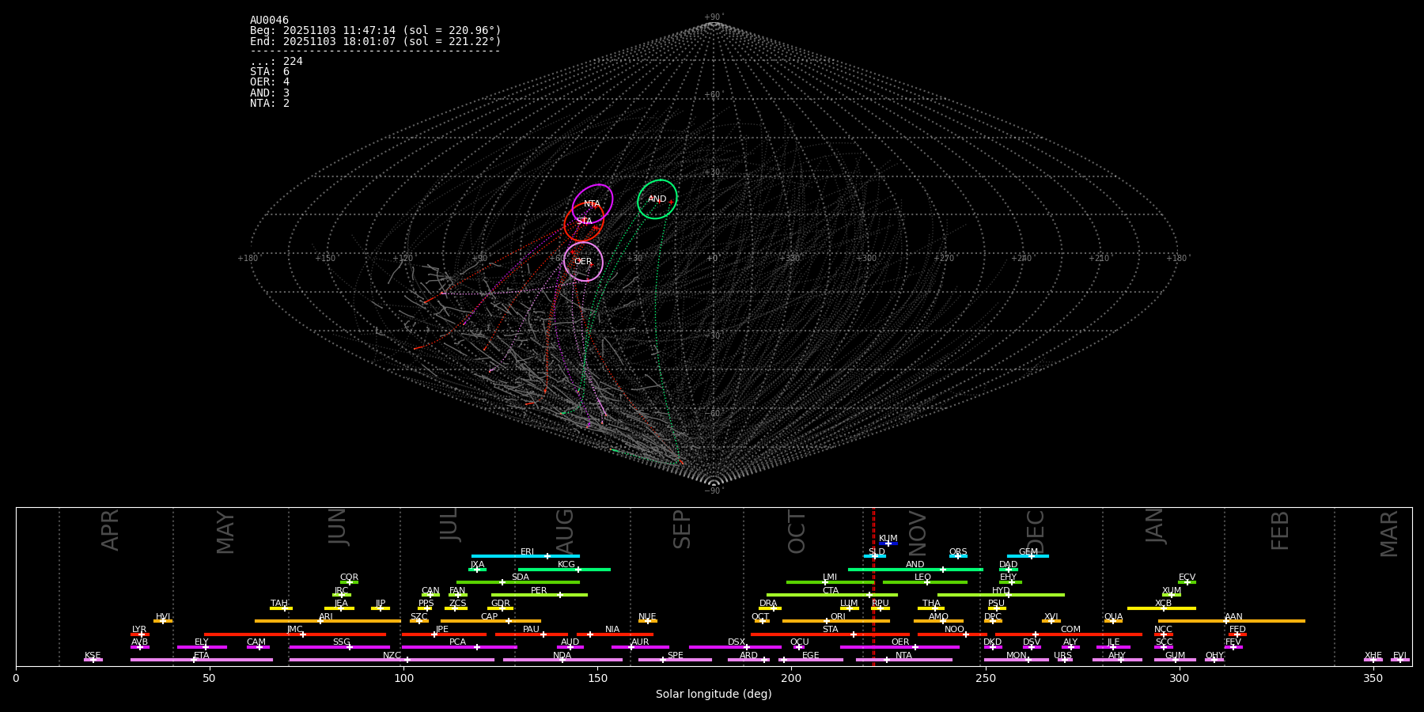Select the GEM shower label in the timeline
Image resolution: width=1424 pixels, height=712 pixels.
pos(1028,552)
